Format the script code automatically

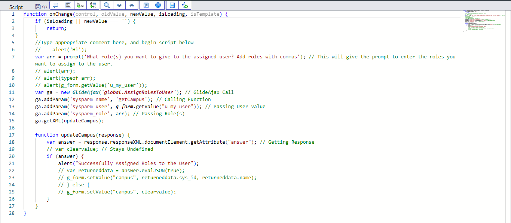(68, 5)
